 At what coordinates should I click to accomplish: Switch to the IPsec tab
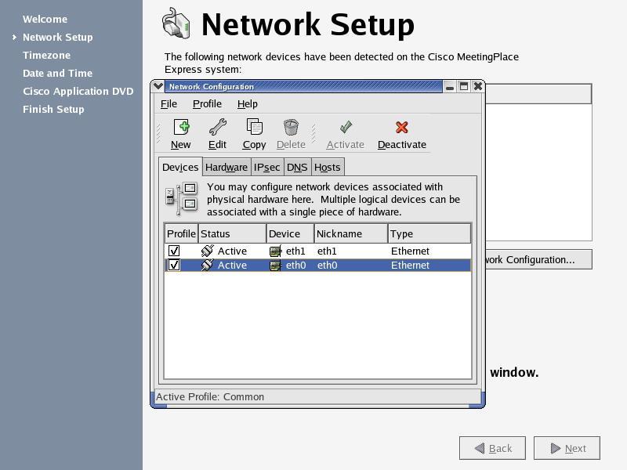[x=266, y=168]
